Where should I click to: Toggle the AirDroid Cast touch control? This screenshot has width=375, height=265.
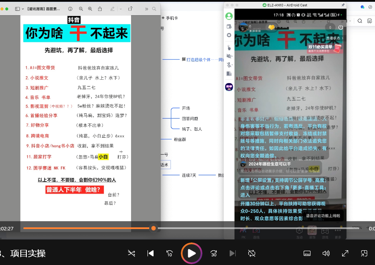click(229, 47)
